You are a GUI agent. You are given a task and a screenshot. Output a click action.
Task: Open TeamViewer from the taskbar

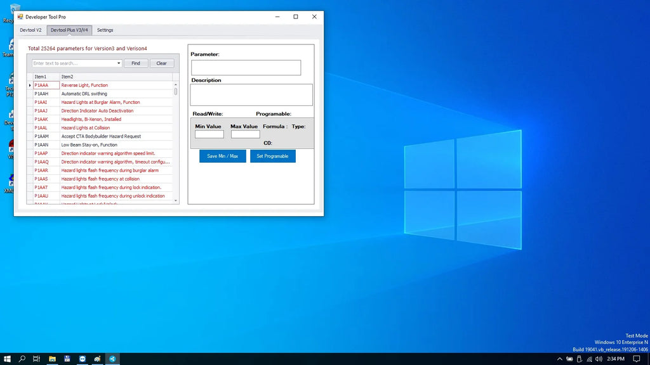click(x=82, y=359)
